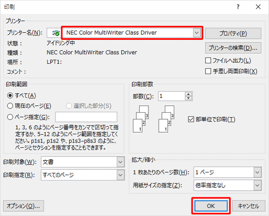269x216 pixels.
Task: Open the 印刷対象(W) dropdown showing 文書
Action: pyautogui.click(x=121, y=162)
